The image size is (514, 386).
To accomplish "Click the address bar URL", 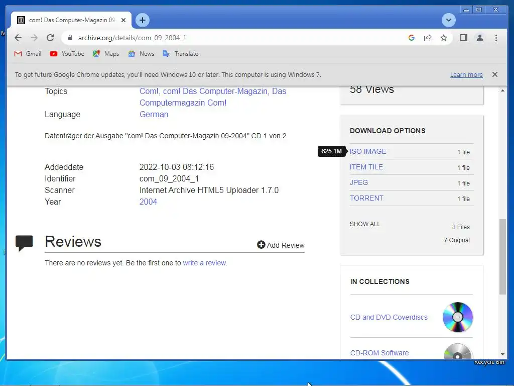I will (x=133, y=38).
